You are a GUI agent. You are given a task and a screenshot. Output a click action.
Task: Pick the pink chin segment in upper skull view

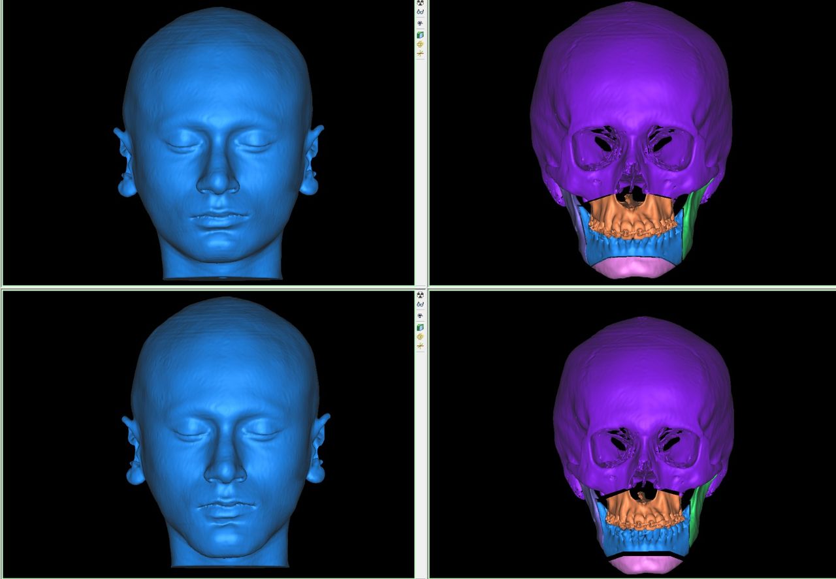tap(630, 268)
